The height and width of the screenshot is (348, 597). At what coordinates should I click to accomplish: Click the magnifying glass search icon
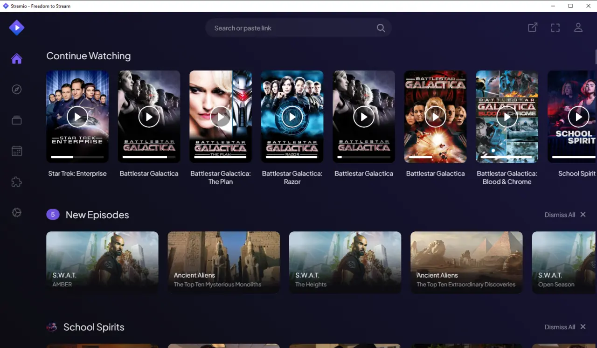click(381, 28)
